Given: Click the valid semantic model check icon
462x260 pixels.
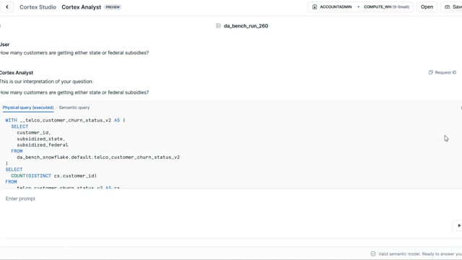Looking at the screenshot, I should click(x=373, y=253).
